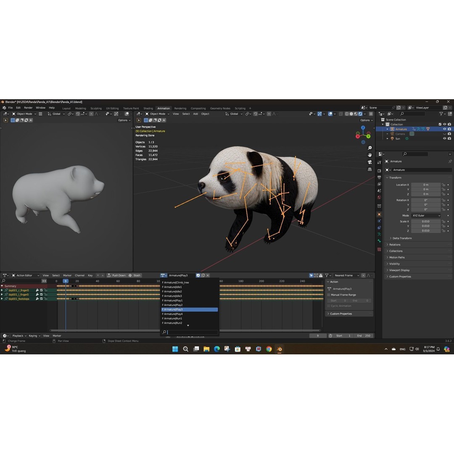Screen dimensions: 454x454
Task: Click the frame 9 playhead marker
Action: (x=66, y=281)
